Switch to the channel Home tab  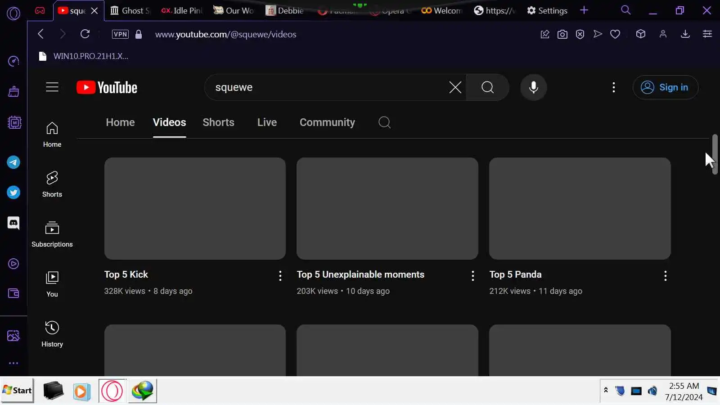(x=121, y=122)
